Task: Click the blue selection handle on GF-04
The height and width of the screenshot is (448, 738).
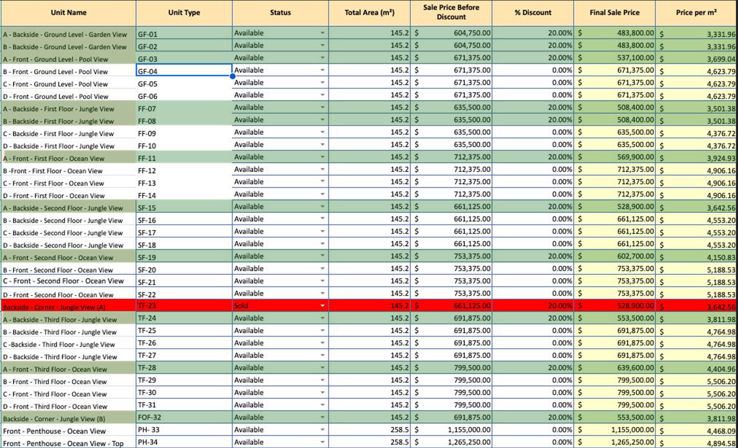Action: 232,76
